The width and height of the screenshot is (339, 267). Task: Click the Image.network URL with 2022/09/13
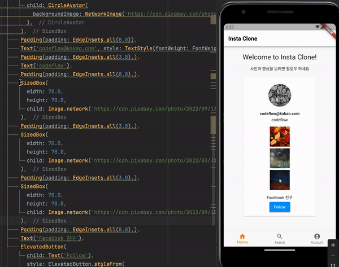click(x=154, y=108)
